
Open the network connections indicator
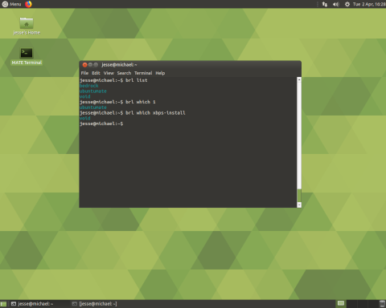click(x=325, y=4)
